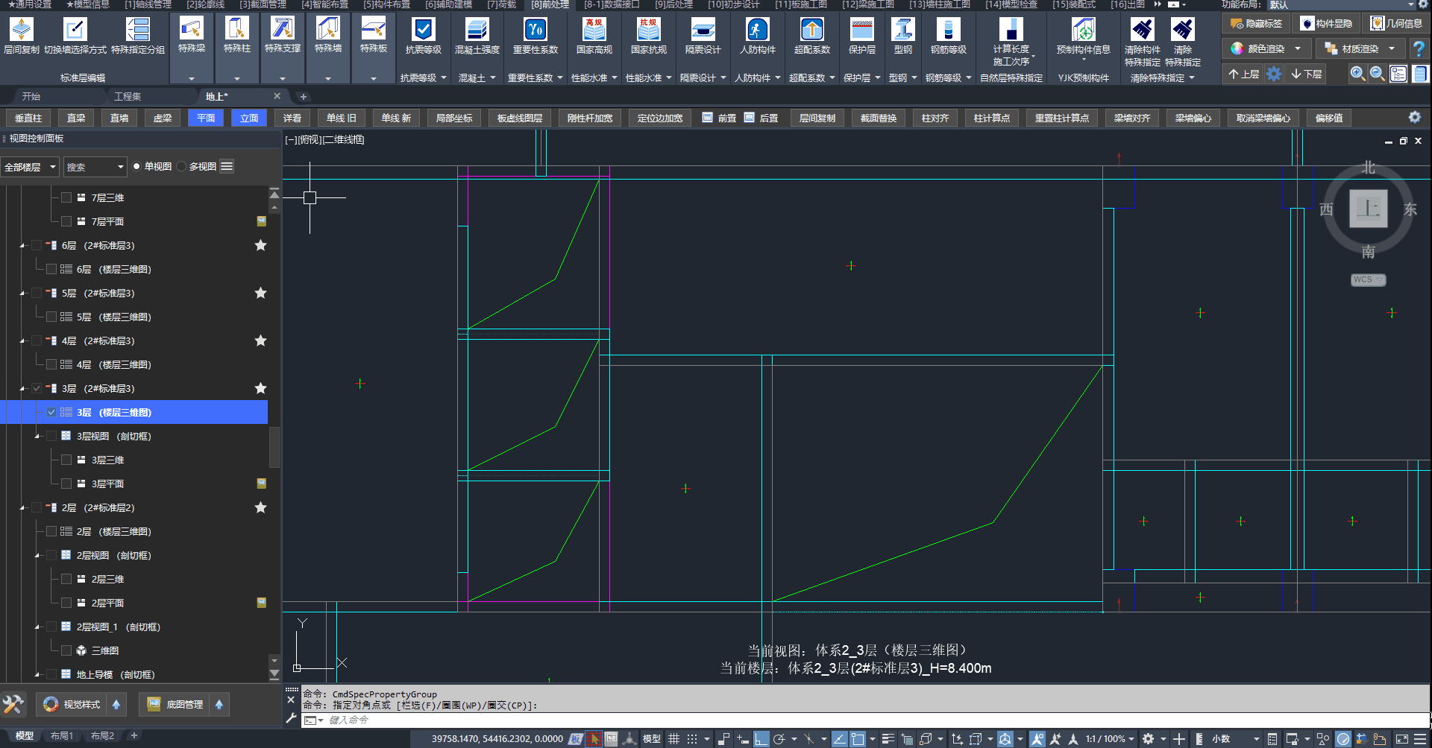Open the [5]构件布置 menu tab
1432x748 pixels.
(x=386, y=4)
